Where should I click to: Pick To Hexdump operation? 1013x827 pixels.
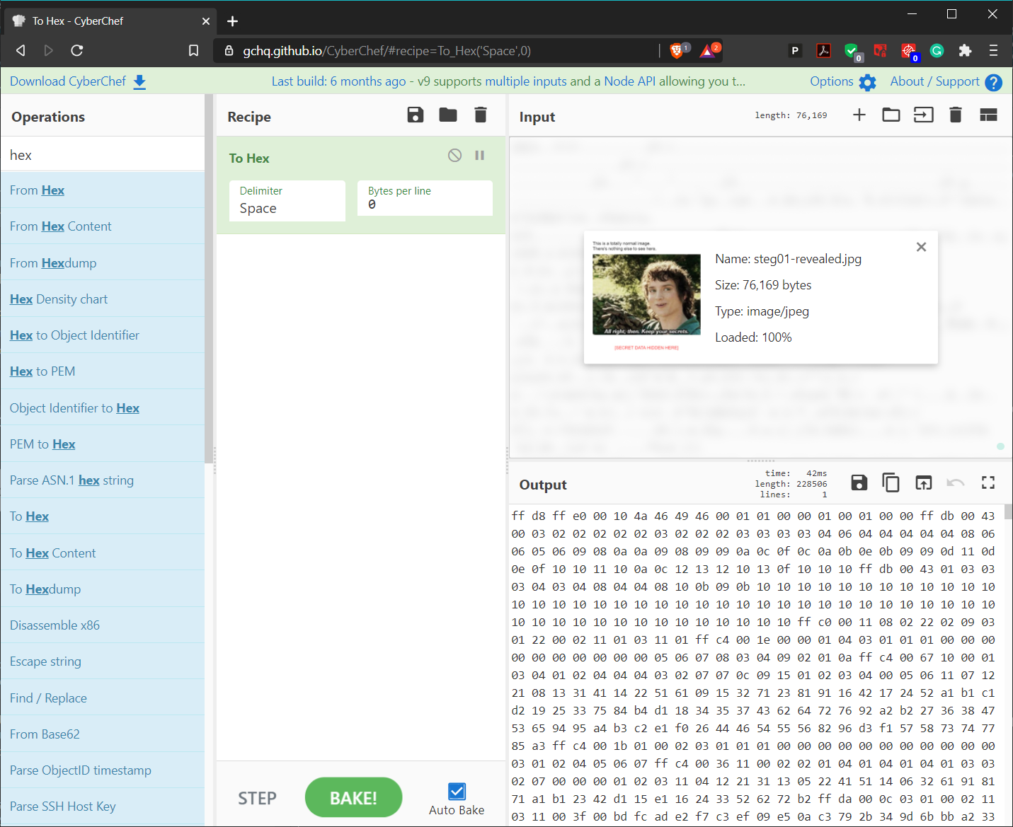tap(103, 589)
